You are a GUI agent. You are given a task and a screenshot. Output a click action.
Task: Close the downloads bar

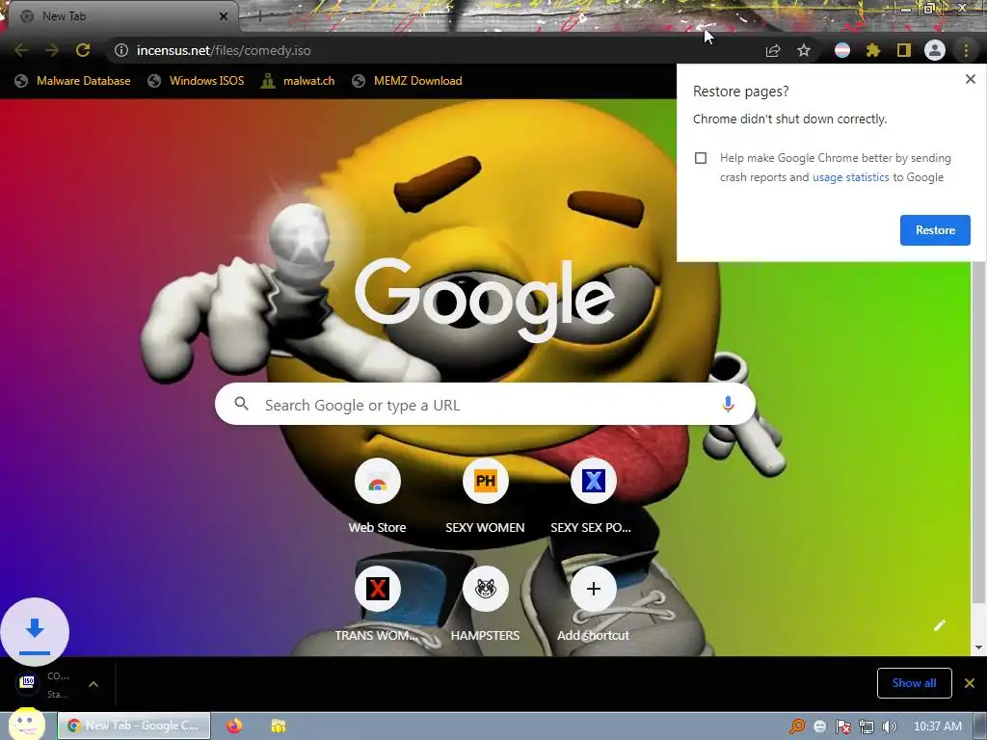970,683
